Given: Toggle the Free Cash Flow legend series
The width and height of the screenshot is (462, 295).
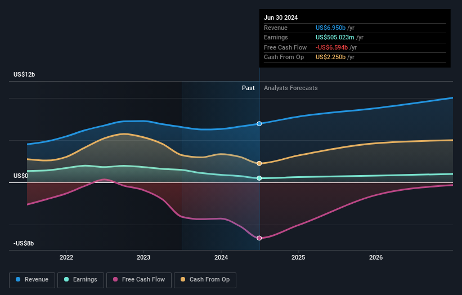Looking at the screenshot, I should [x=139, y=280].
